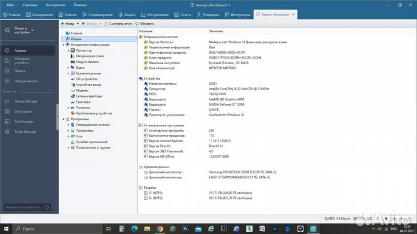Image resolution: width=417 pixels, height=234 pixels.
Task: Open the Файл menu
Action: [x=10, y=5]
